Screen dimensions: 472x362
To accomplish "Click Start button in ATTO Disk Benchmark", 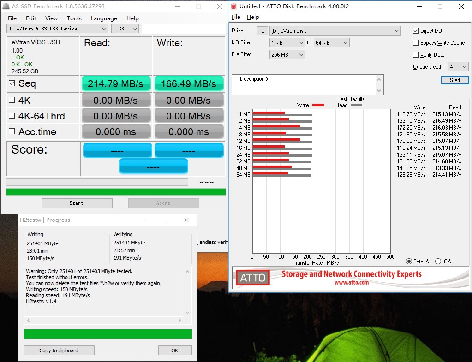I will point(455,80).
